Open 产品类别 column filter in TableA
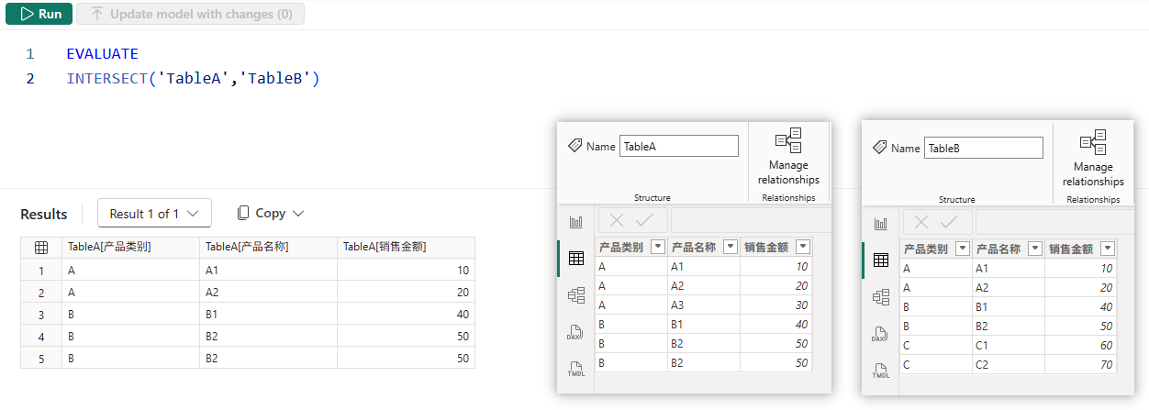Viewport: 1149px width, 410px height. 657,246
